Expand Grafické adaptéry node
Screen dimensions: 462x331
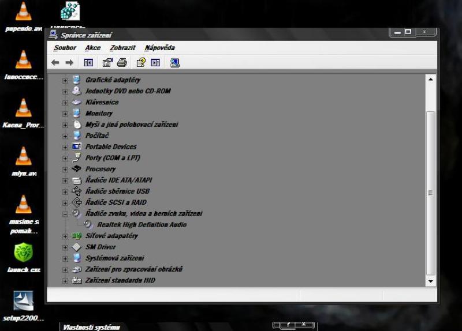pyautogui.click(x=65, y=80)
